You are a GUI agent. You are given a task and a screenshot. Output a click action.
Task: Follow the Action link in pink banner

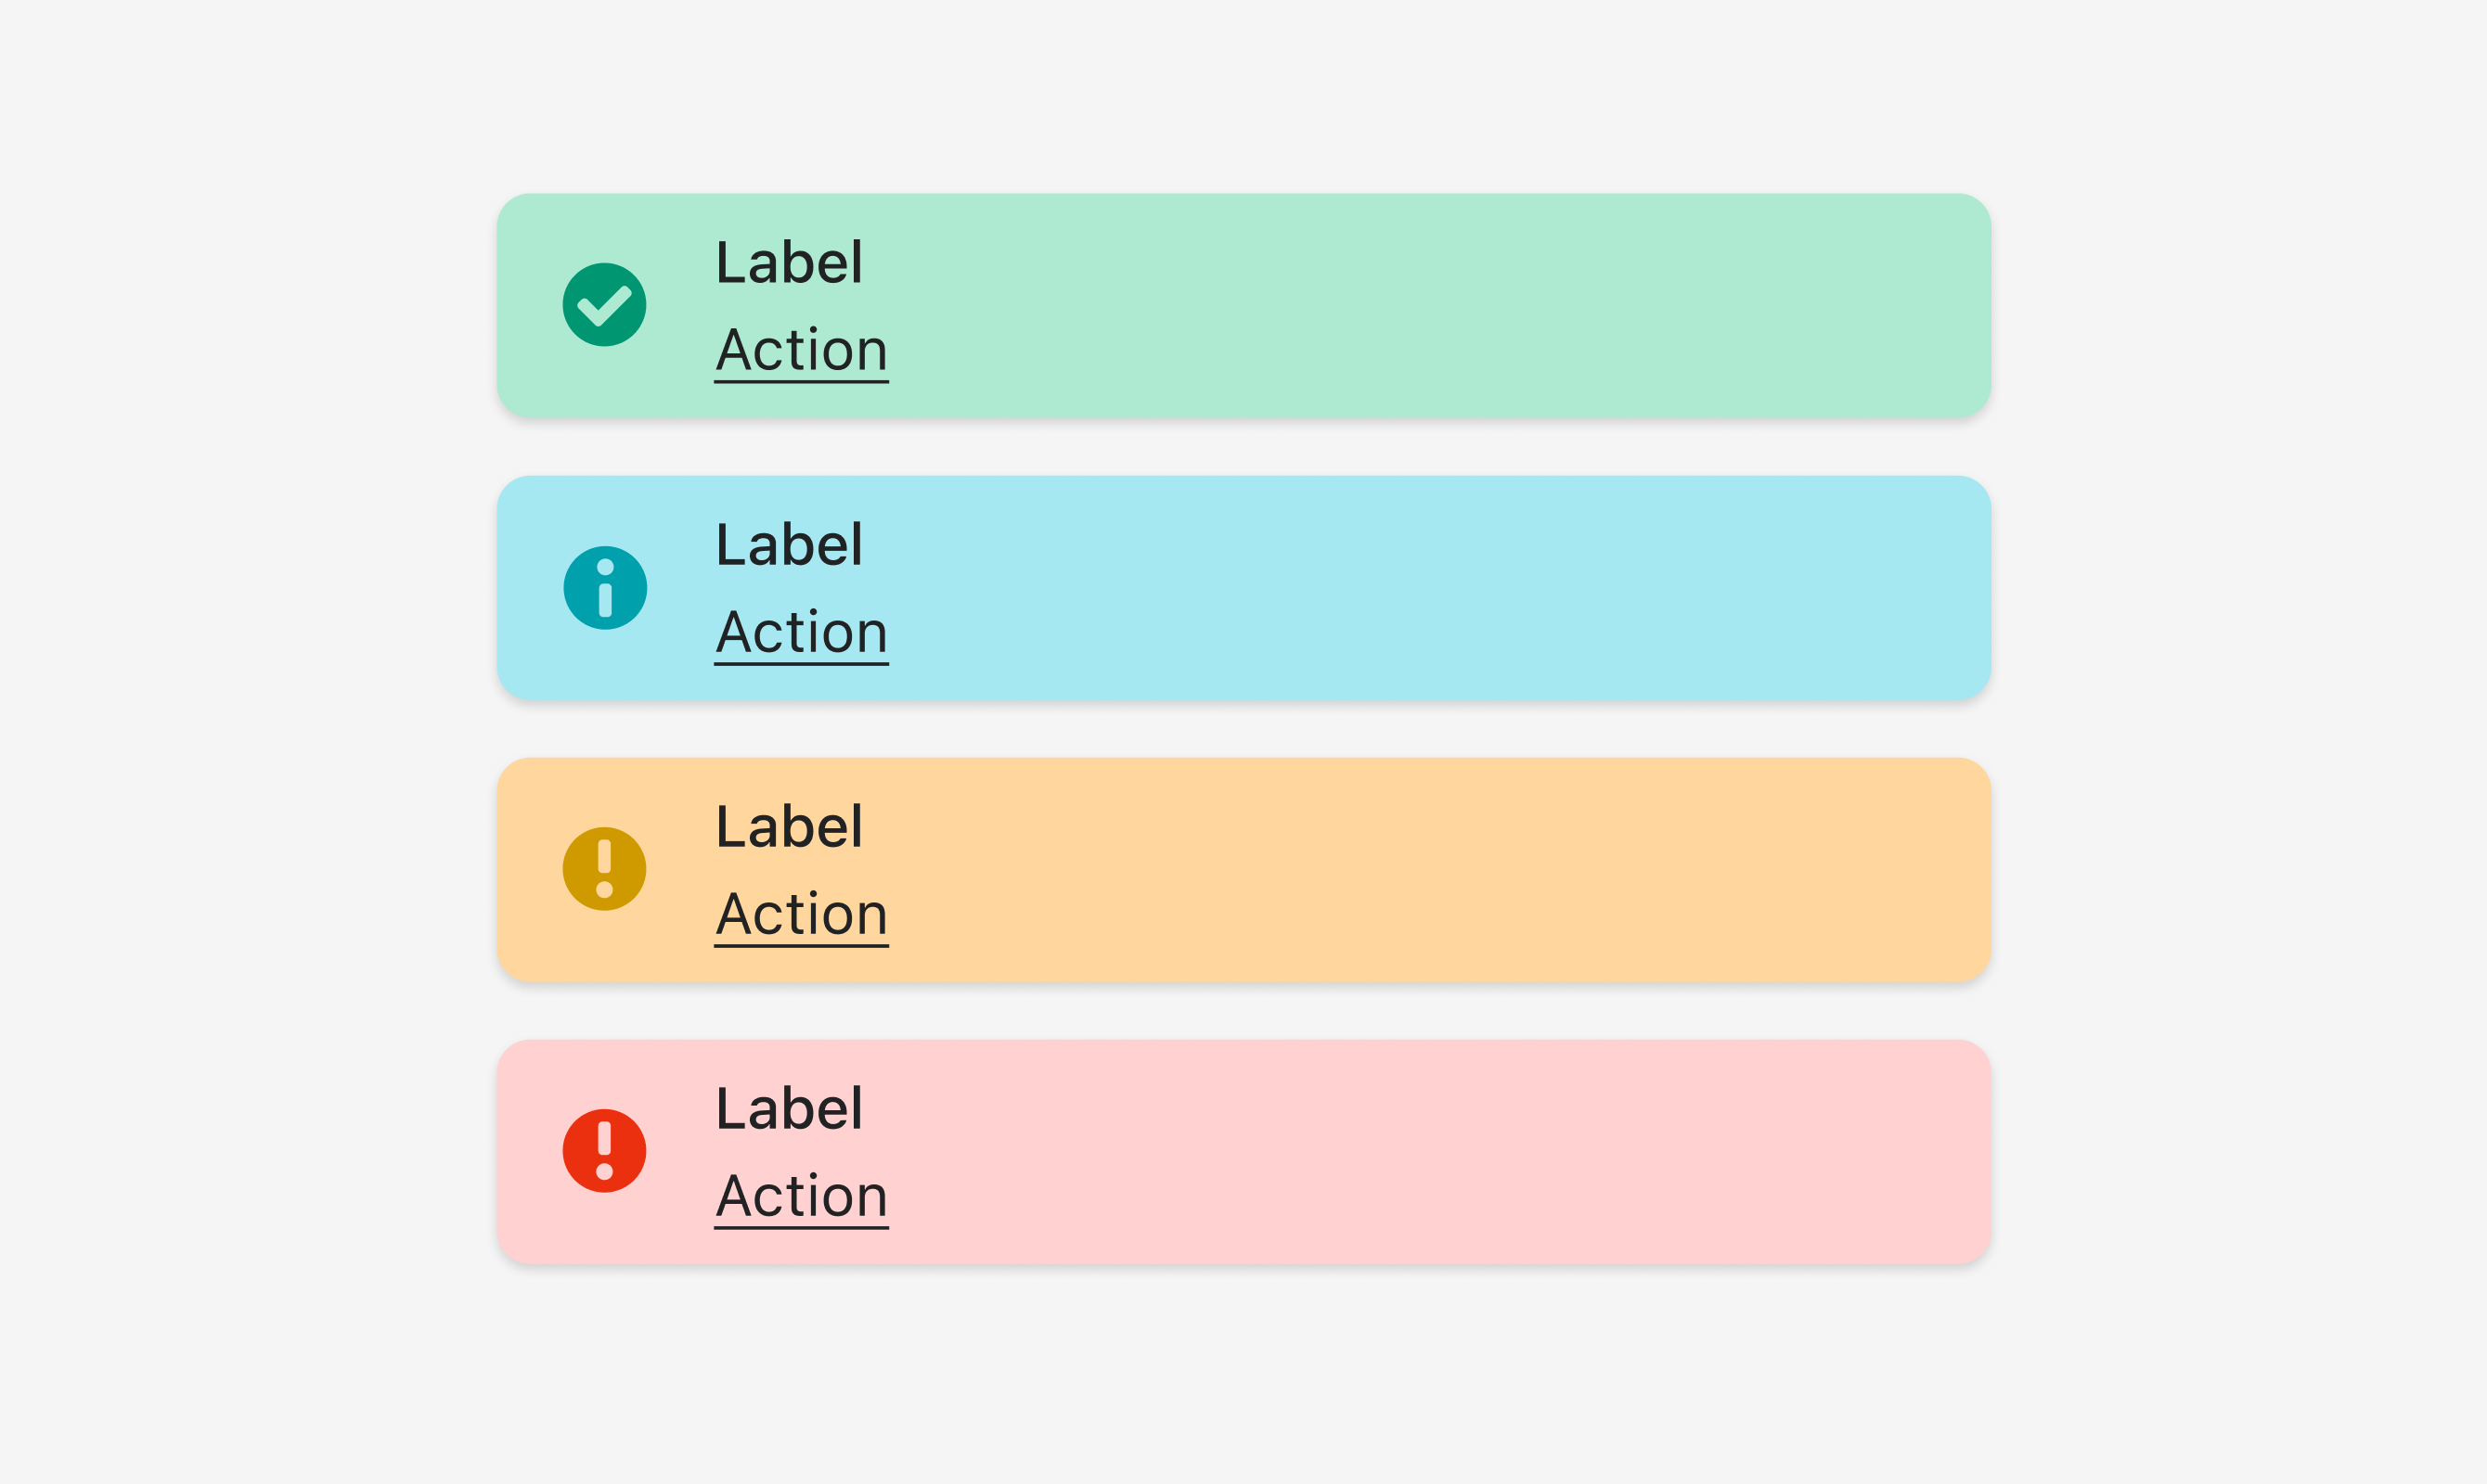coord(802,1197)
